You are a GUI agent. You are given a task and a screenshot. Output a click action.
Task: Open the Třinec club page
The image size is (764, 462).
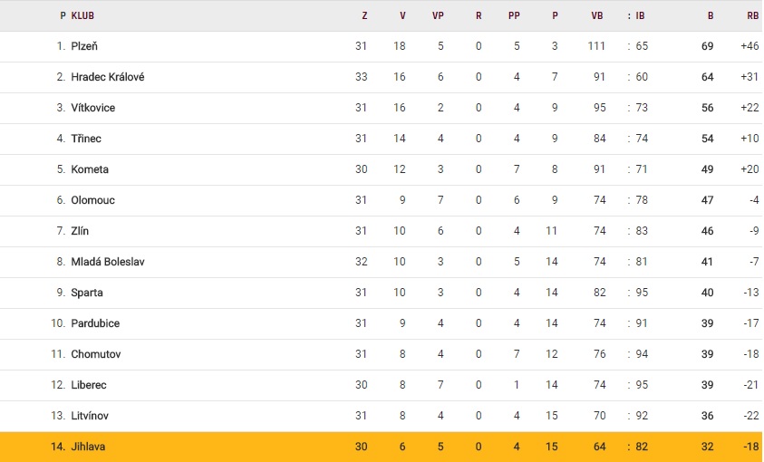tap(86, 139)
